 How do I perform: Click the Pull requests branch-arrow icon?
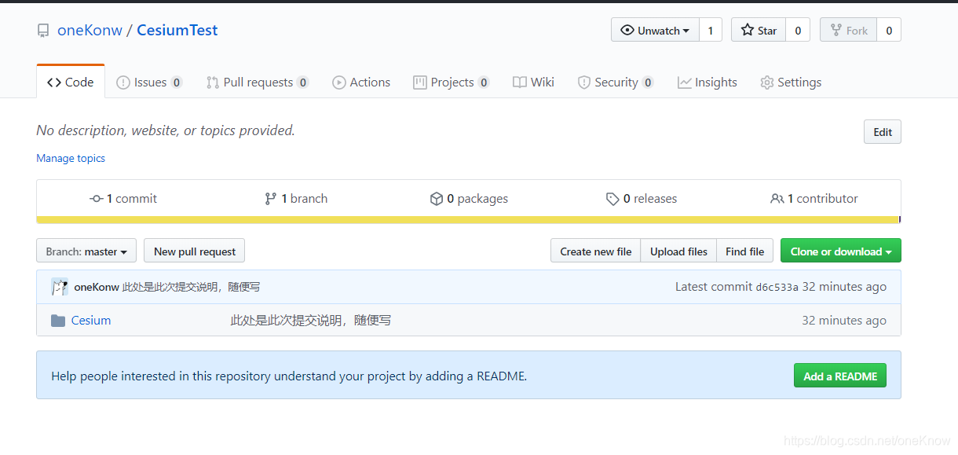(x=213, y=83)
